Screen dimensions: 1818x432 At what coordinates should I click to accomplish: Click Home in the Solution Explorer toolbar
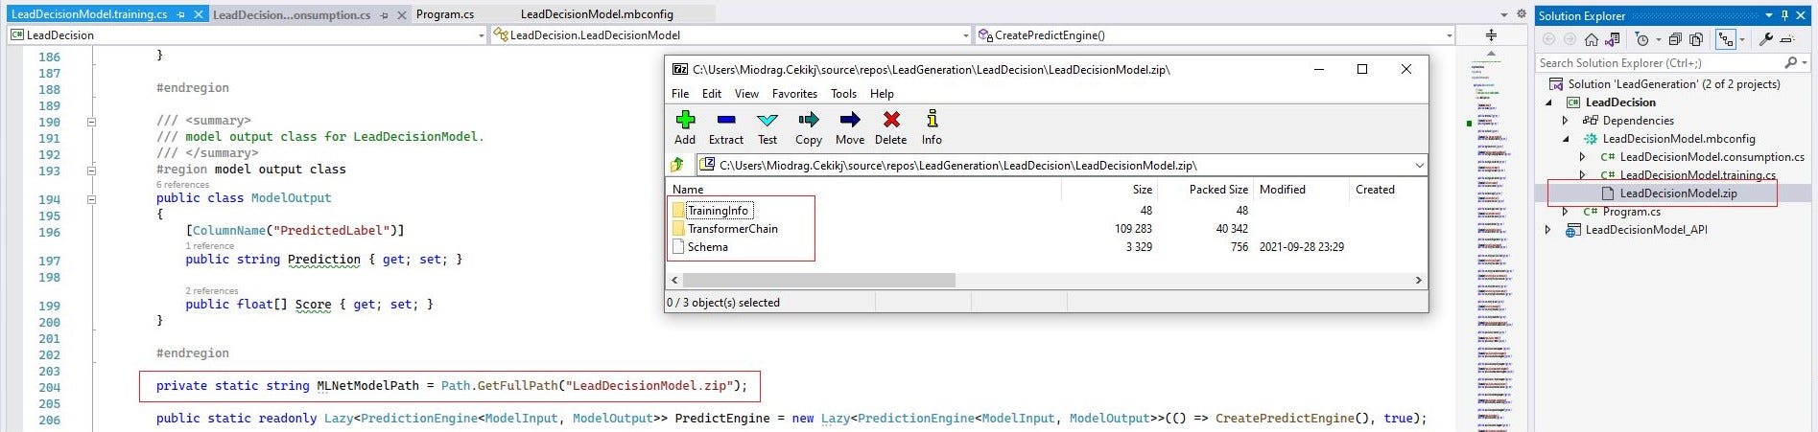(x=1592, y=39)
